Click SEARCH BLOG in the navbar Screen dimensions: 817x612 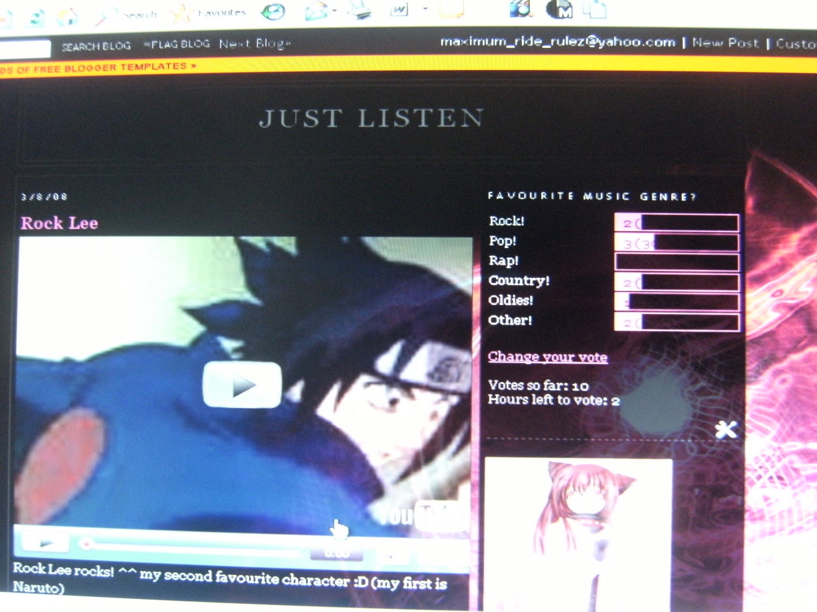tap(96, 46)
